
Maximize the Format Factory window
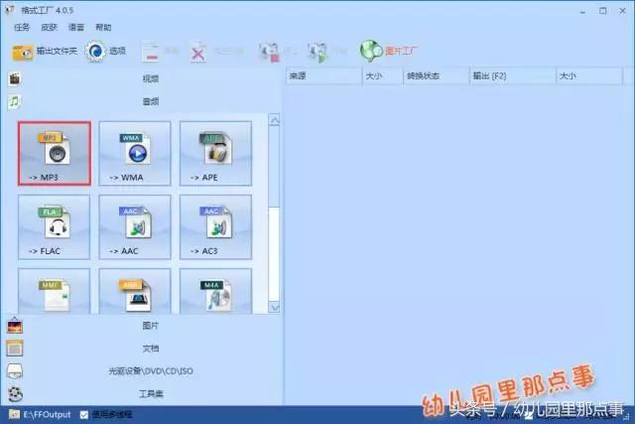coord(603,11)
